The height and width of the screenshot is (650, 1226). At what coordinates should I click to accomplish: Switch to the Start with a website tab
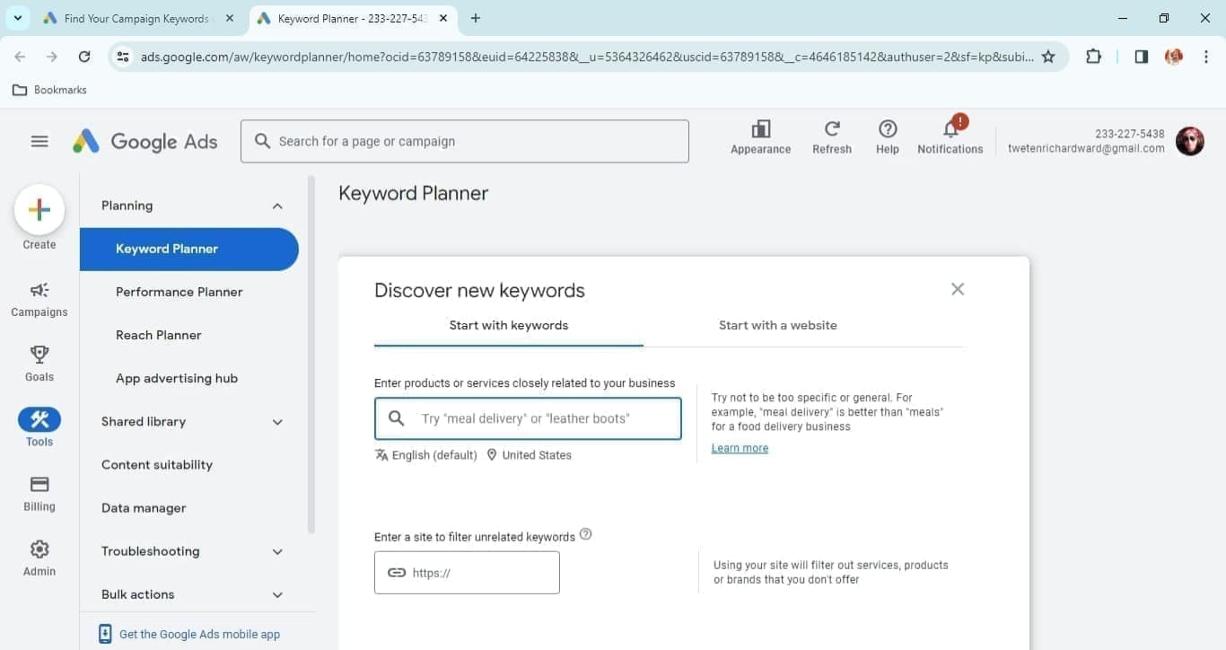pyautogui.click(x=778, y=325)
